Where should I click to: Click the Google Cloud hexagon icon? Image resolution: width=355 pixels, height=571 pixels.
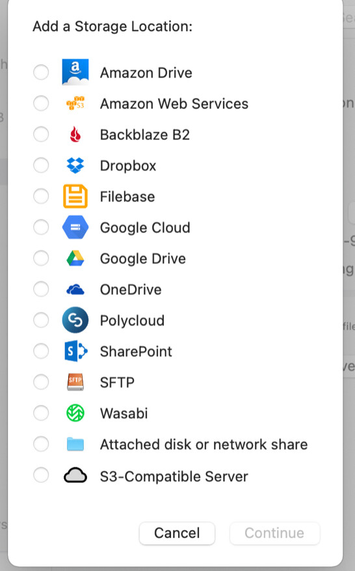75,227
